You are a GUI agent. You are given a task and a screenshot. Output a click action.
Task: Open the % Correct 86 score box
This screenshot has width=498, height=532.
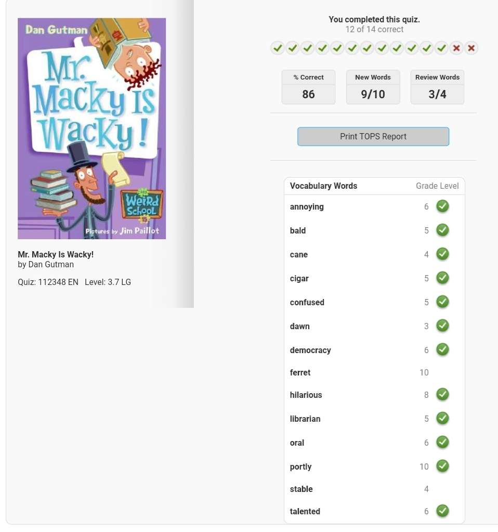tap(308, 87)
